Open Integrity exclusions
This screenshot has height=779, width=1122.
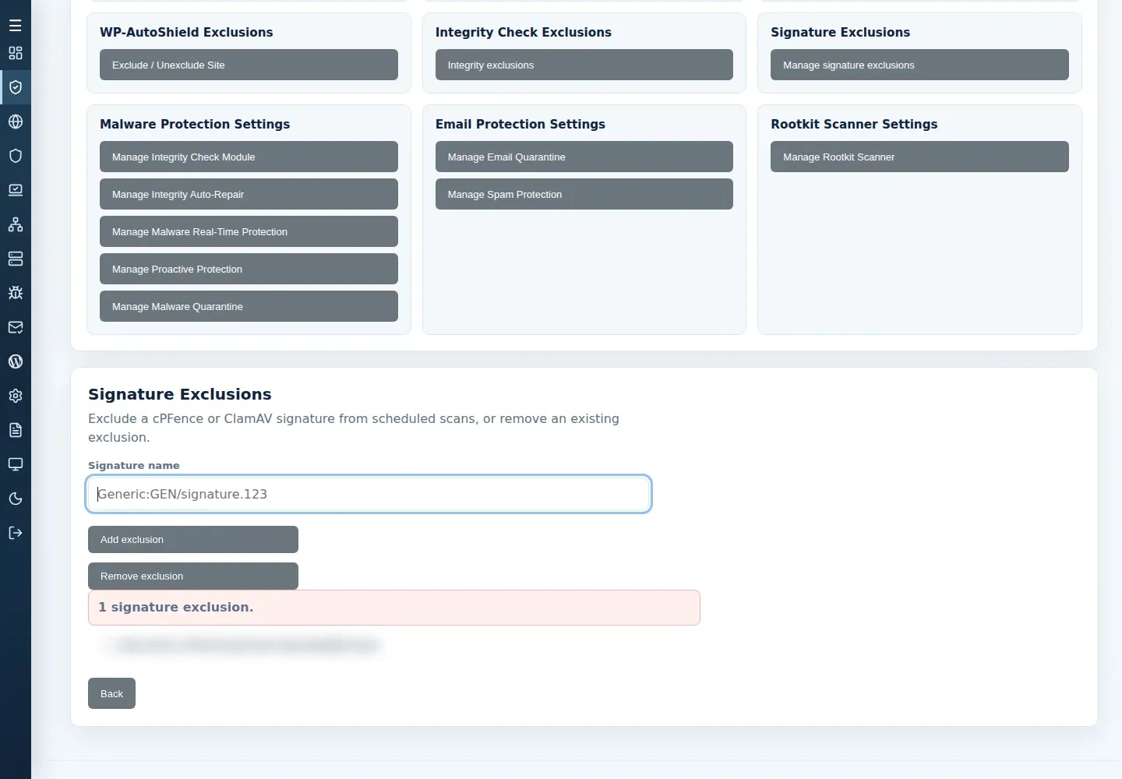(x=584, y=65)
